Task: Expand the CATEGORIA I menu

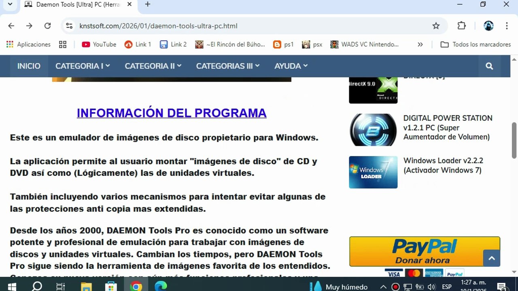Action: 83,66
